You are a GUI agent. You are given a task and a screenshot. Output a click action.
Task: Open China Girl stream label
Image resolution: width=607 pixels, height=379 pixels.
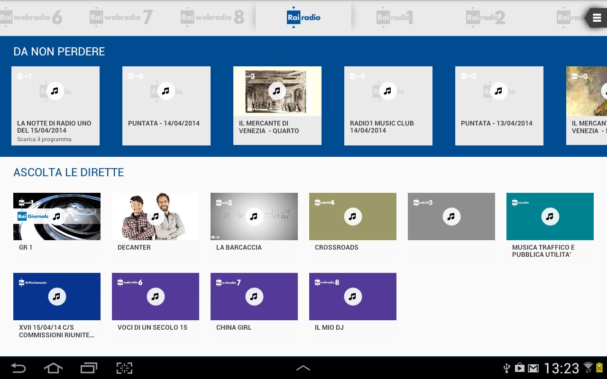pyautogui.click(x=234, y=327)
